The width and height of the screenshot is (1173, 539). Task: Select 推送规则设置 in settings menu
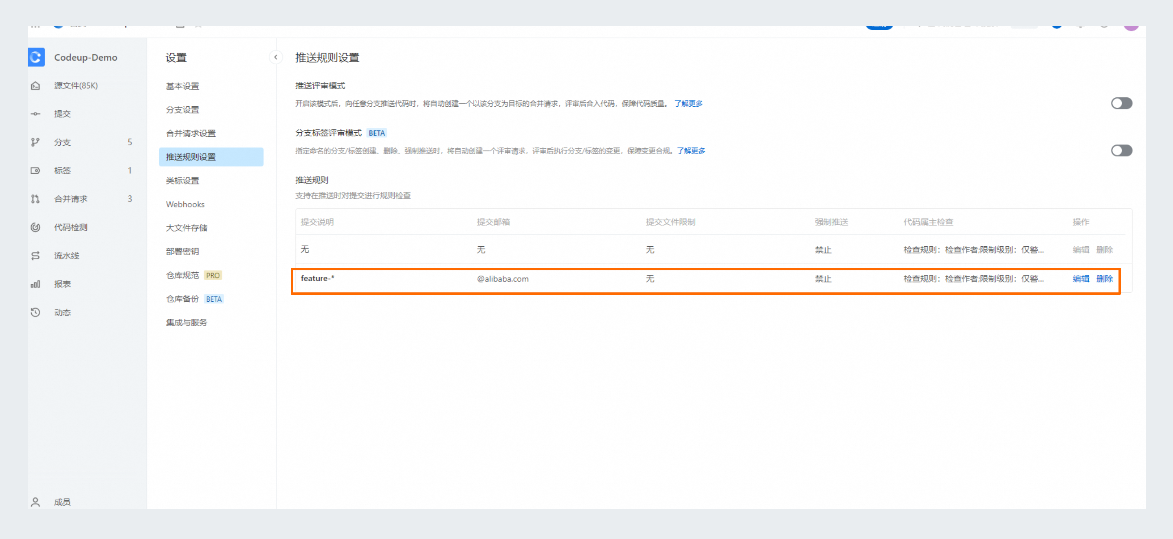[x=211, y=157]
